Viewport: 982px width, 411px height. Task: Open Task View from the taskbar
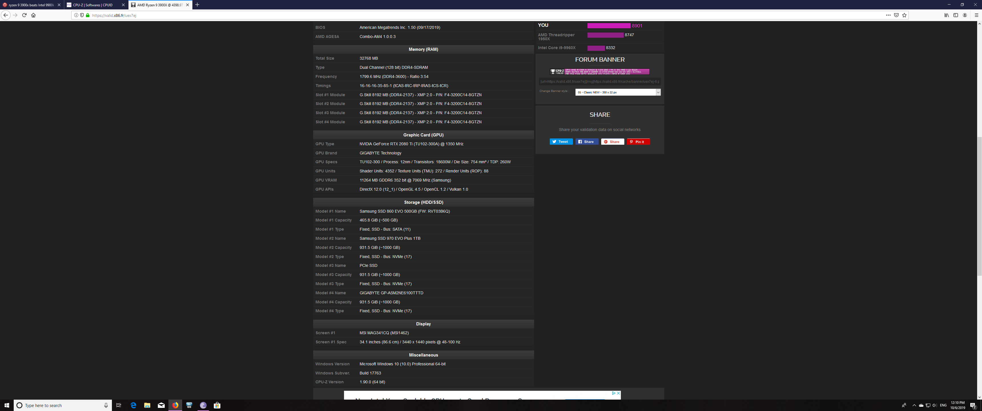point(118,405)
